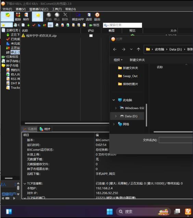Toggle the 收藏夹 favorites star button
The image size is (193, 218).
pos(38,17)
